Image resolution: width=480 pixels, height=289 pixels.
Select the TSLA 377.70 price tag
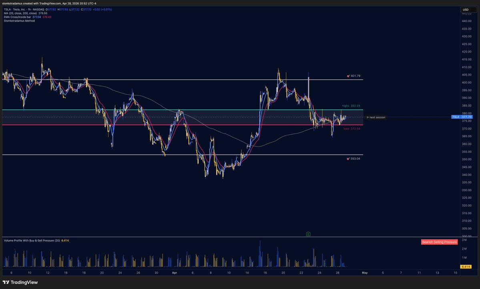(x=462, y=117)
